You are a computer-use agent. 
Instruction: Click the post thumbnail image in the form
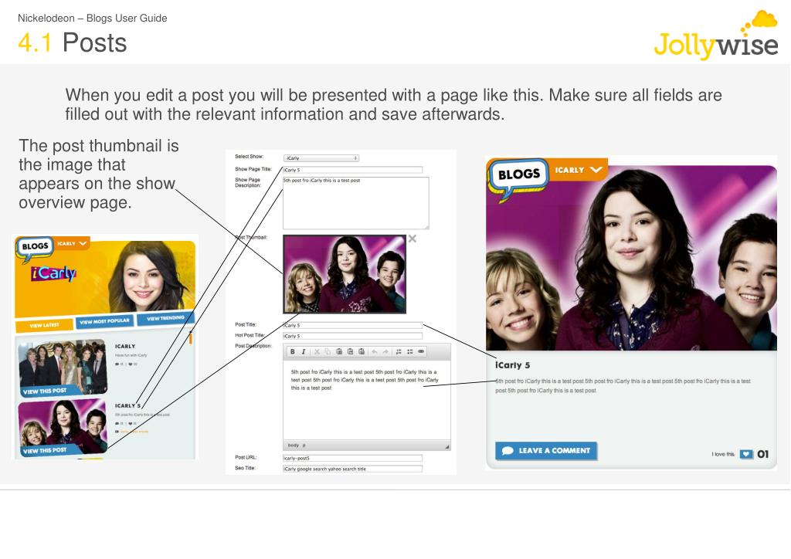pyautogui.click(x=345, y=274)
